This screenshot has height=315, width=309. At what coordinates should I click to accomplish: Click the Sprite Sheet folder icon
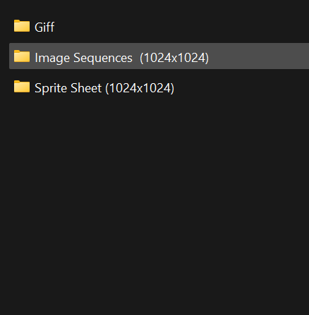click(x=22, y=87)
